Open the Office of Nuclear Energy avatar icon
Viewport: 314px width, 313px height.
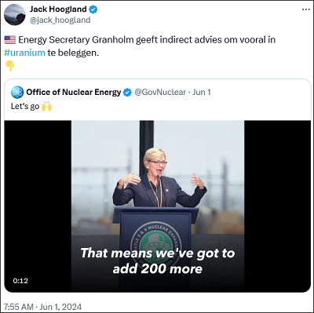pyautogui.click(x=17, y=92)
